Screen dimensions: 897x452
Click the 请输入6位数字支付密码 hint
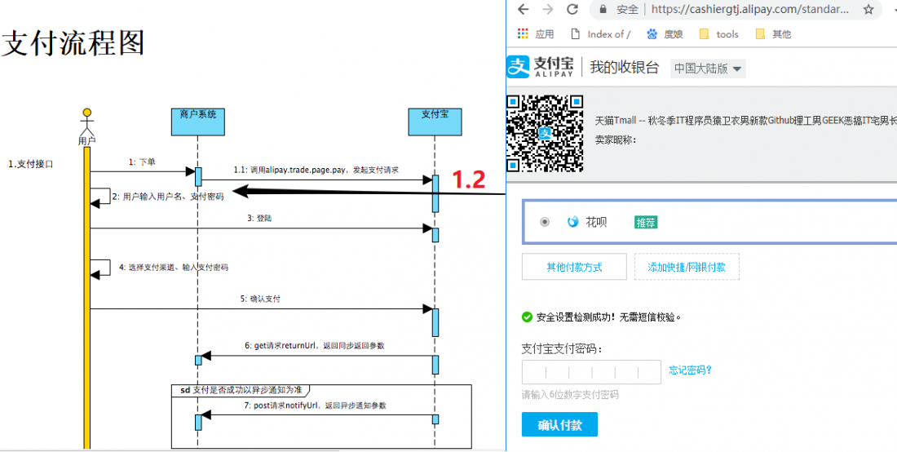click(x=570, y=395)
